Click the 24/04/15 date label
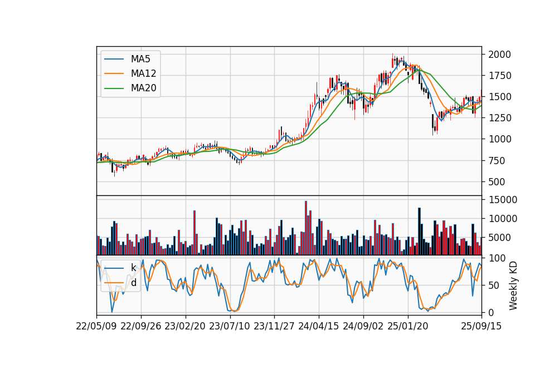Image resolution: width=535 pixels, height=384 pixels. point(319,326)
